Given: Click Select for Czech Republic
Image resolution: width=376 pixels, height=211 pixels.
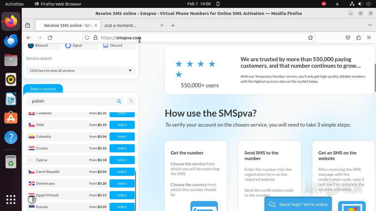Looking at the screenshot, I should (x=122, y=172).
